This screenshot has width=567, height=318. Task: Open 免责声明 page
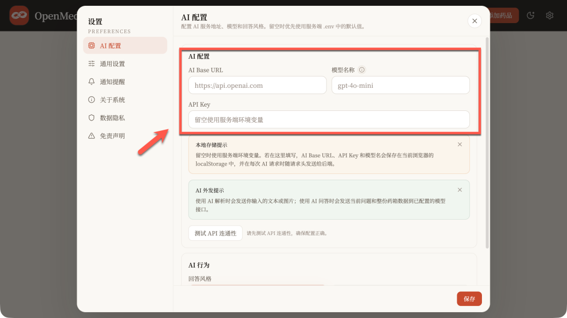click(x=125, y=136)
